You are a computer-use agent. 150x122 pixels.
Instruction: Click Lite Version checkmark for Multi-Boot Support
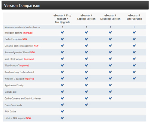point(134,59)
